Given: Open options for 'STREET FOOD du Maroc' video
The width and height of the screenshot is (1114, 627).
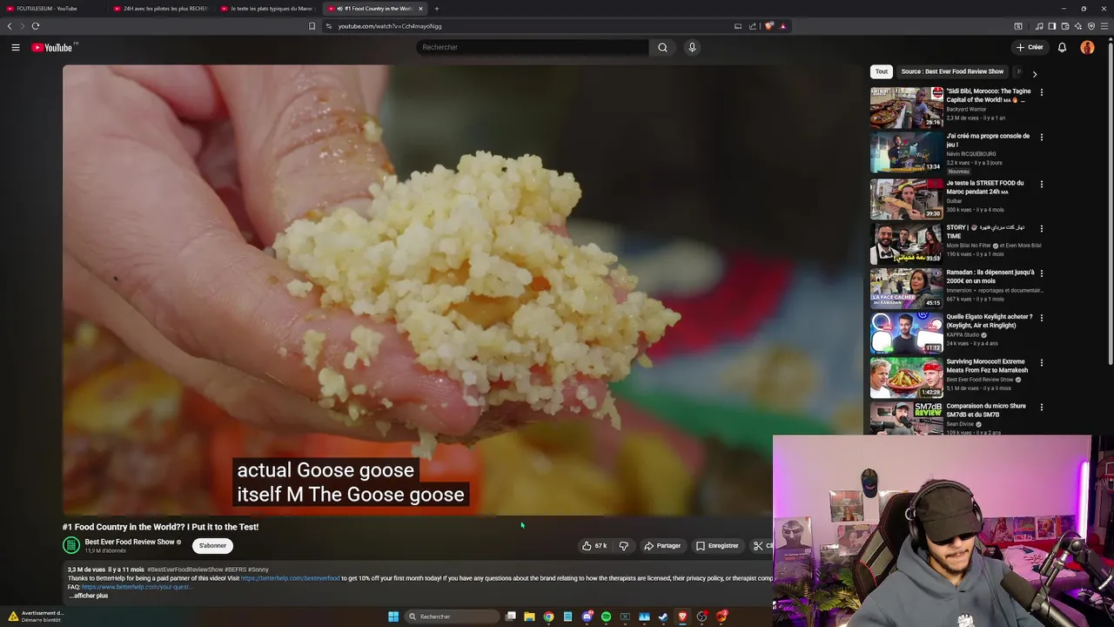Looking at the screenshot, I should 1042,184.
